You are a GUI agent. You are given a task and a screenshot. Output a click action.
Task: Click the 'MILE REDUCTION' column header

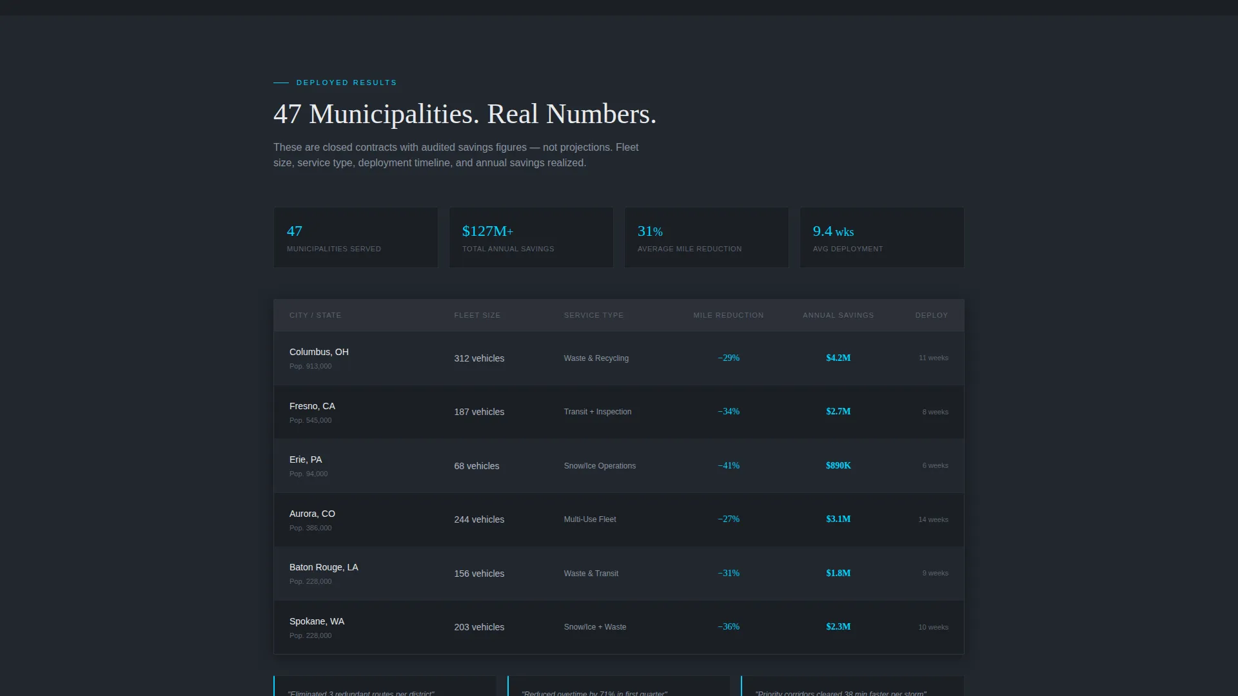729,315
